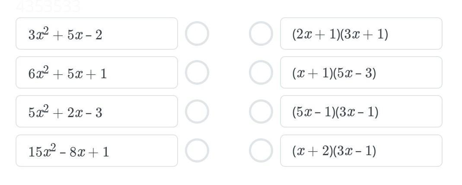Choose the (5x – 1)(3x – 1) answer card

click(x=361, y=112)
